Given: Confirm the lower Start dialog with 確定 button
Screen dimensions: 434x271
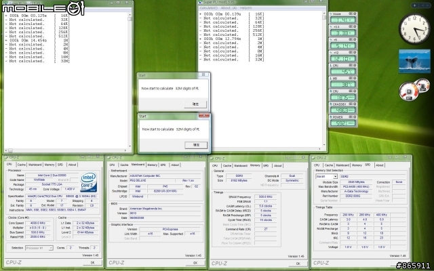Looking at the screenshot, I should (196, 145).
